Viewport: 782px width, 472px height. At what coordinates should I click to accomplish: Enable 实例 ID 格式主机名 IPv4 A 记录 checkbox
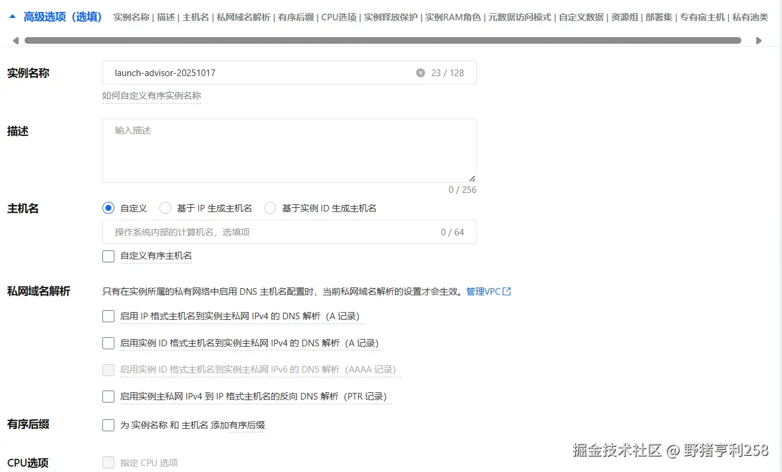[108, 343]
